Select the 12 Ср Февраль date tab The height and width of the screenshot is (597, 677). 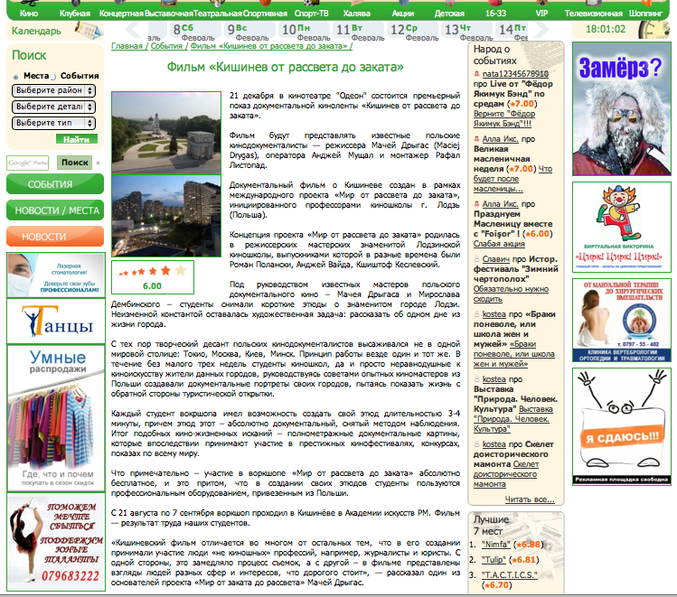[x=411, y=32]
